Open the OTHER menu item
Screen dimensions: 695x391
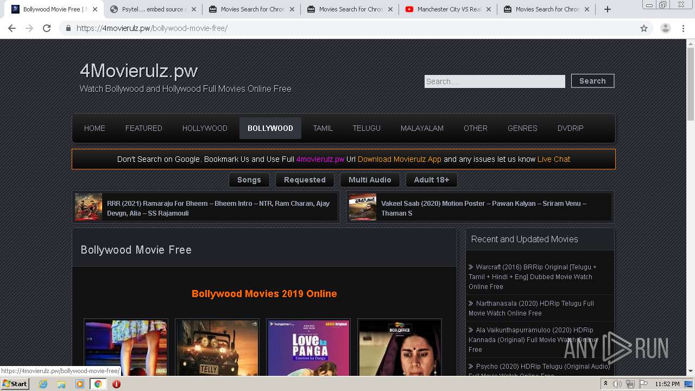click(x=476, y=128)
